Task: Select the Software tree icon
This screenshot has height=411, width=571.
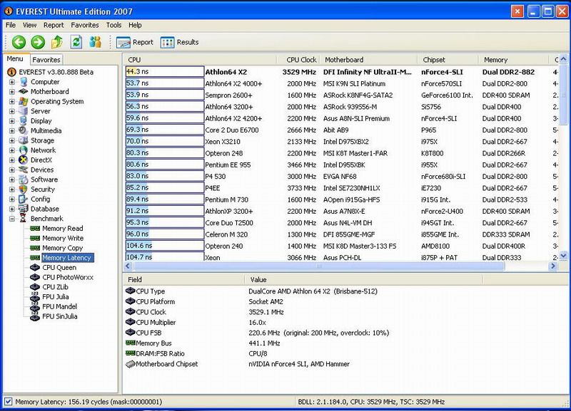Action: [24, 180]
